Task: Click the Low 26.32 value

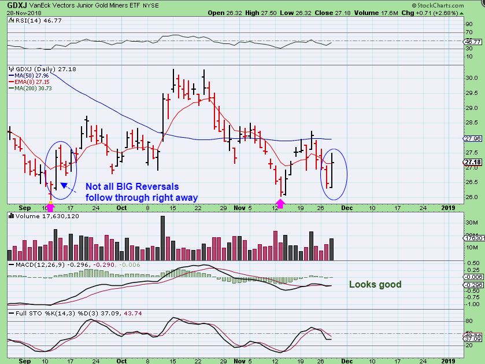Action: pyautogui.click(x=296, y=13)
